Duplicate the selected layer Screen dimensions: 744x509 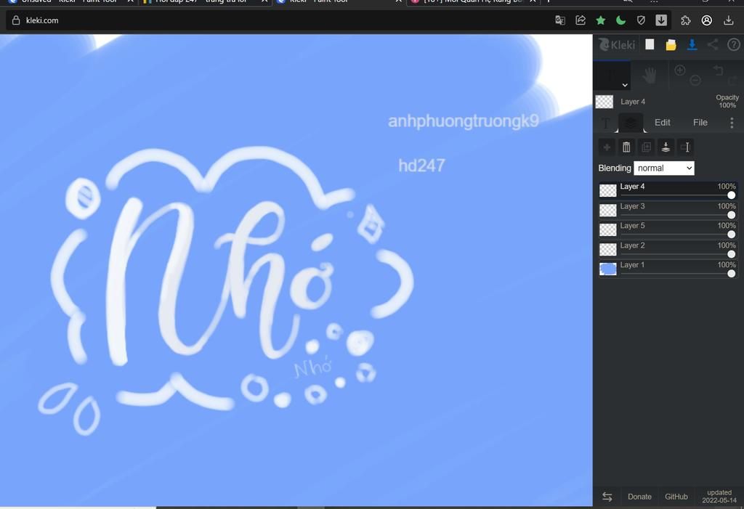[x=646, y=147]
